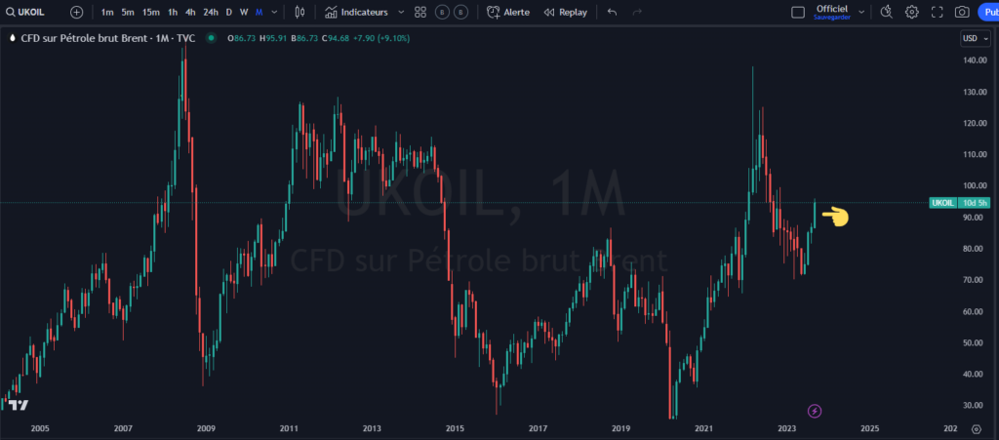Start bar Replay mode
Image resolution: width=999 pixels, height=440 pixels.
pyautogui.click(x=566, y=12)
